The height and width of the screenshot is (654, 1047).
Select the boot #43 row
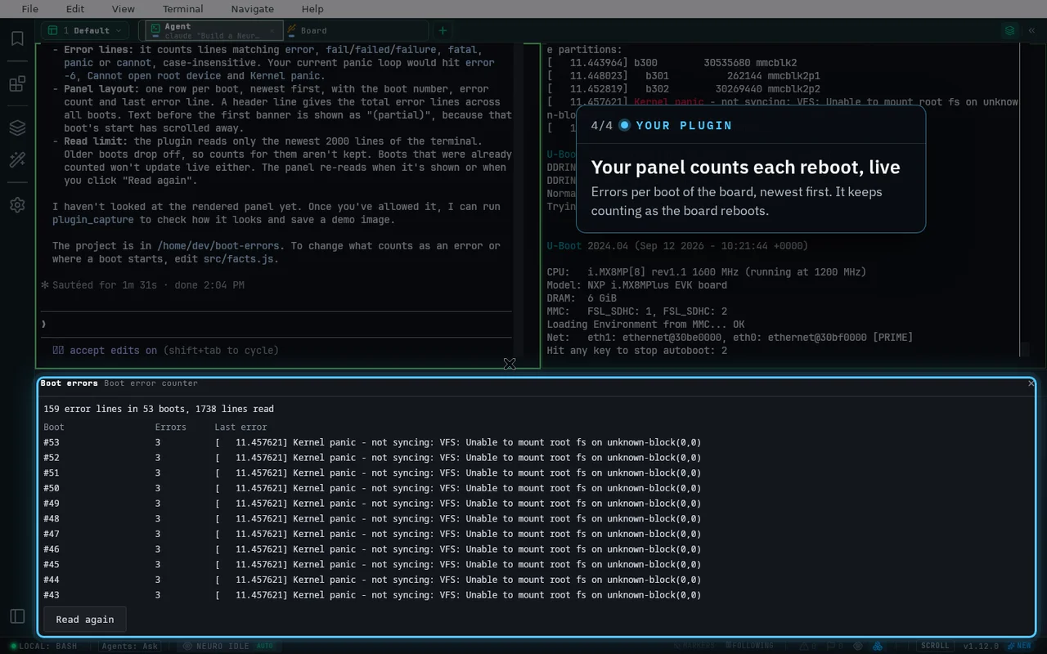537,595
